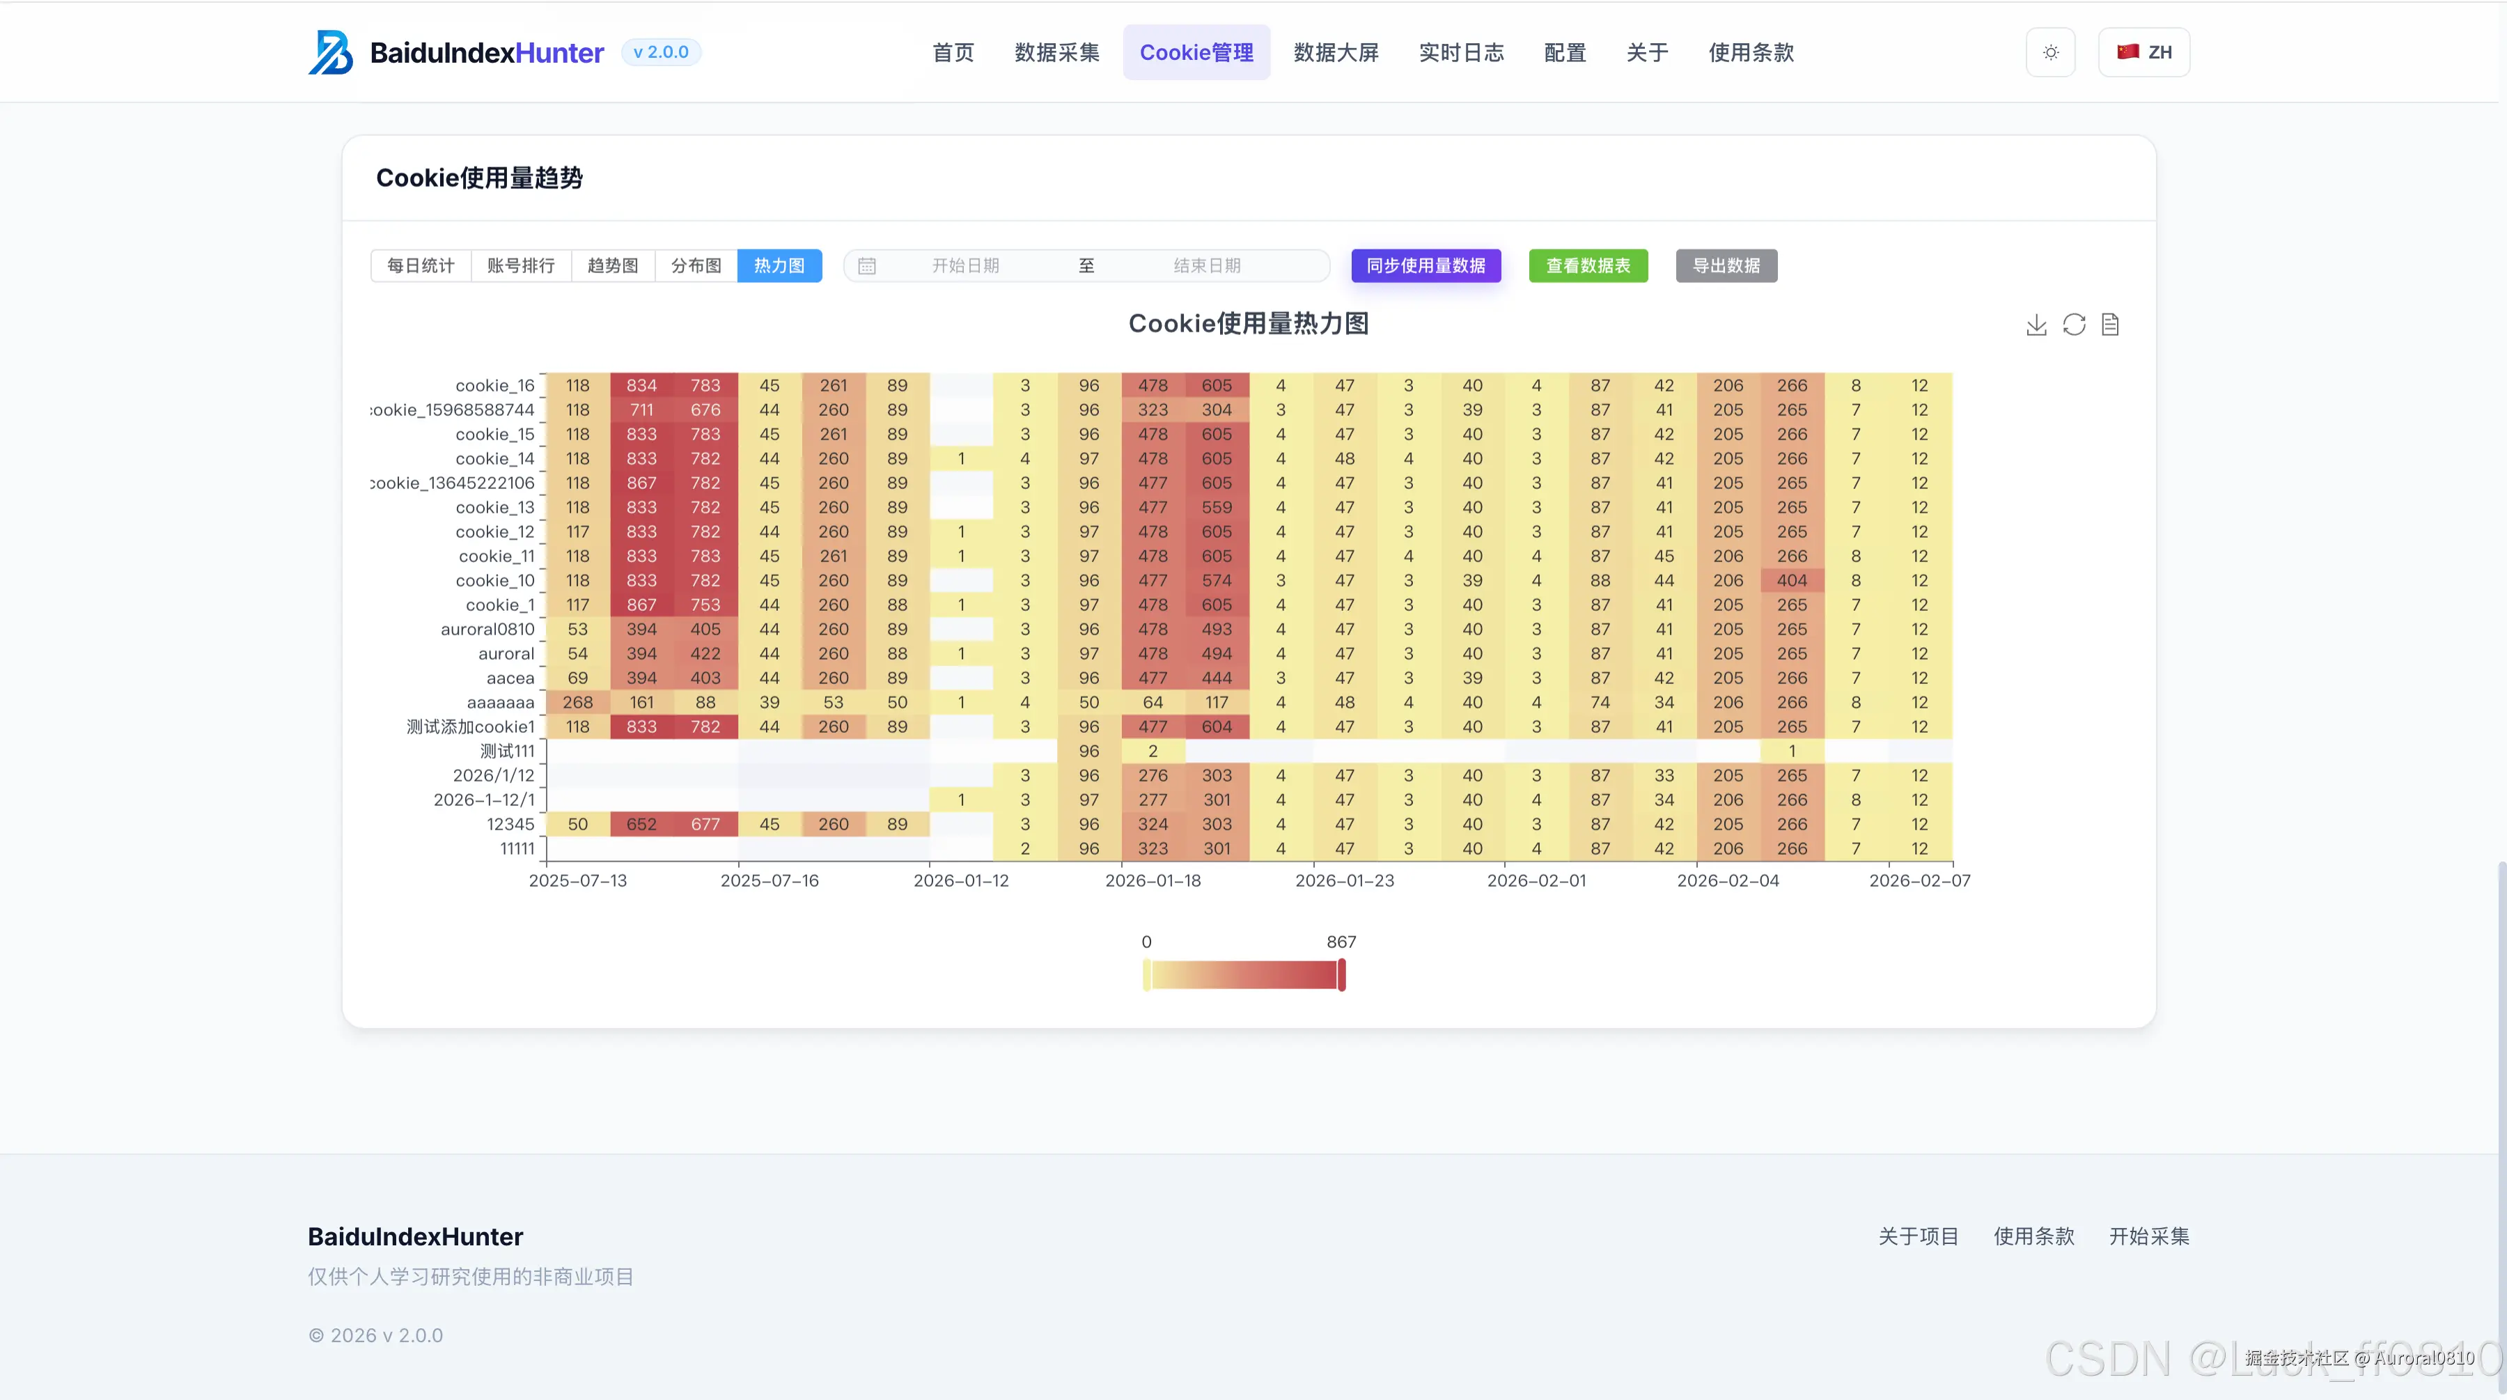This screenshot has height=1400, width=2507.
Task: Go to the 实时日志 page
Action: [1461, 52]
